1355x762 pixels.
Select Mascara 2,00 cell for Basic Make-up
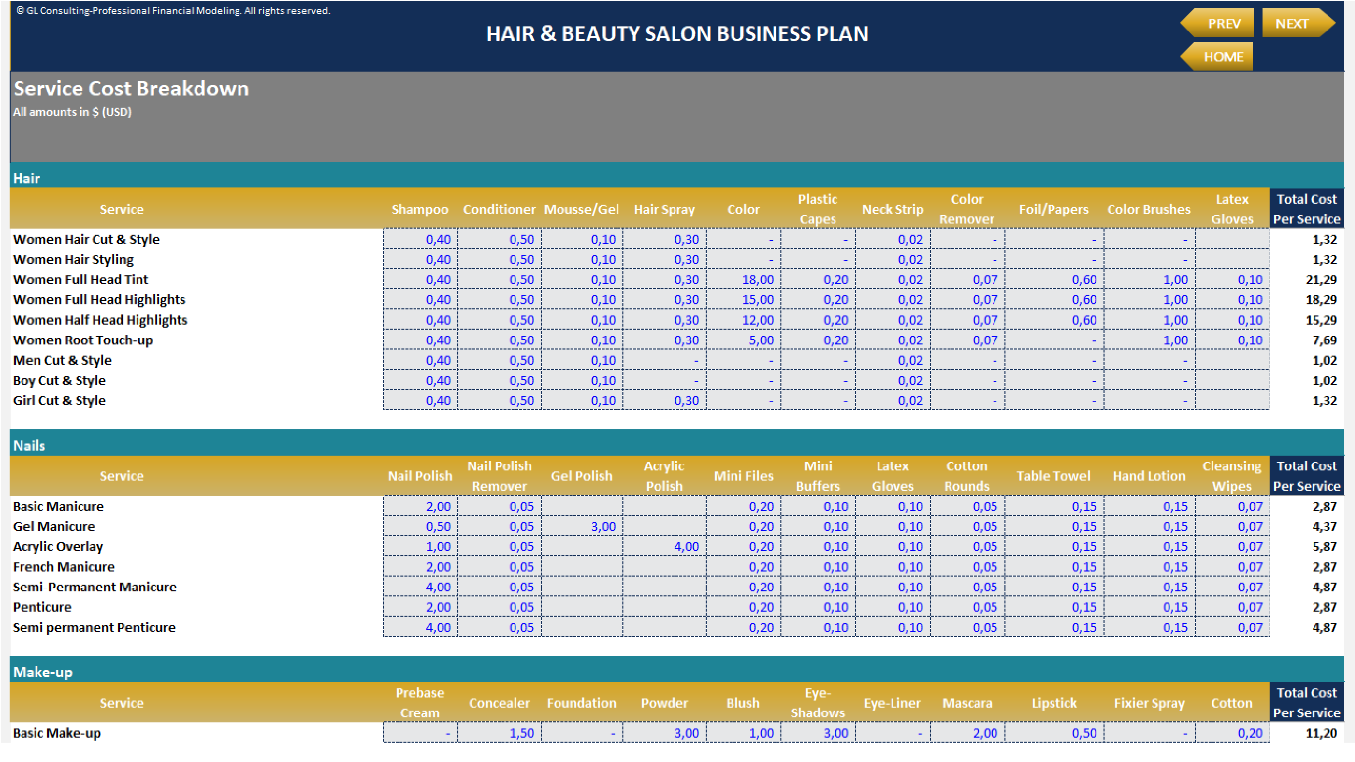[x=967, y=733]
